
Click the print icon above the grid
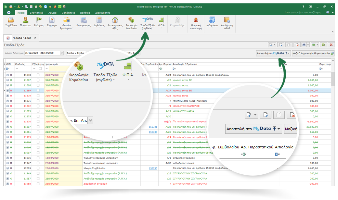[x=304, y=45]
